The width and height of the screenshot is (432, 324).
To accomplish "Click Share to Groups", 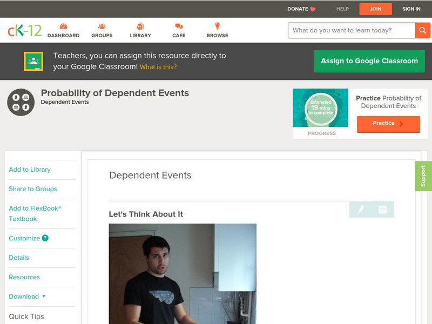I will pyautogui.click(x=33, y=189).
